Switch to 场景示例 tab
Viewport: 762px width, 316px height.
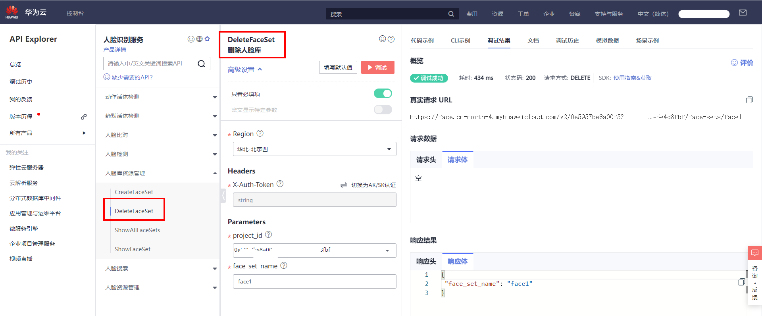pos(647,40)
